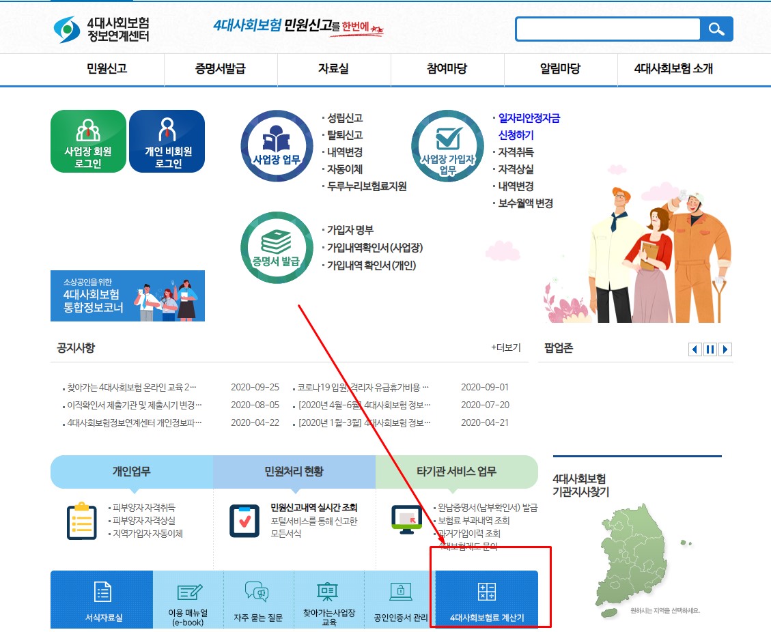Image resolution: width=771 pixels, height=632 pixels.
Task: Open the 보험료 부과내역 조회 link
Action: click(x=473, y=520)
